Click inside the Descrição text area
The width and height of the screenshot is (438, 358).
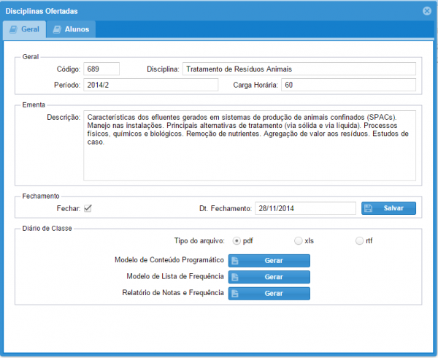click(x=249, y=145)
